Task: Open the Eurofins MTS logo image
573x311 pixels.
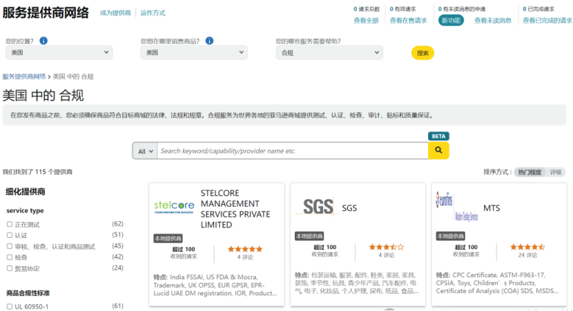Action: point(457,207)
